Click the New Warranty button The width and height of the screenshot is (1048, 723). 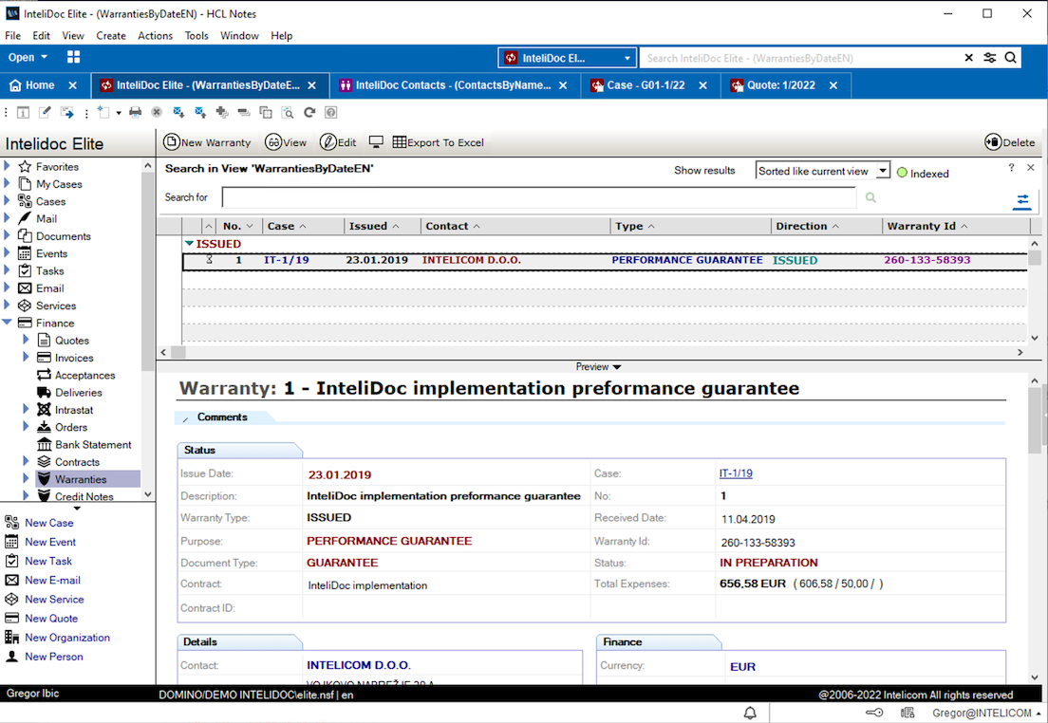point(207,141)
